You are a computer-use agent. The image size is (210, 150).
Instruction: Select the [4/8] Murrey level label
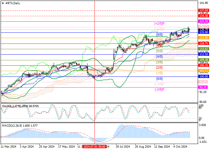click(159, 57)
